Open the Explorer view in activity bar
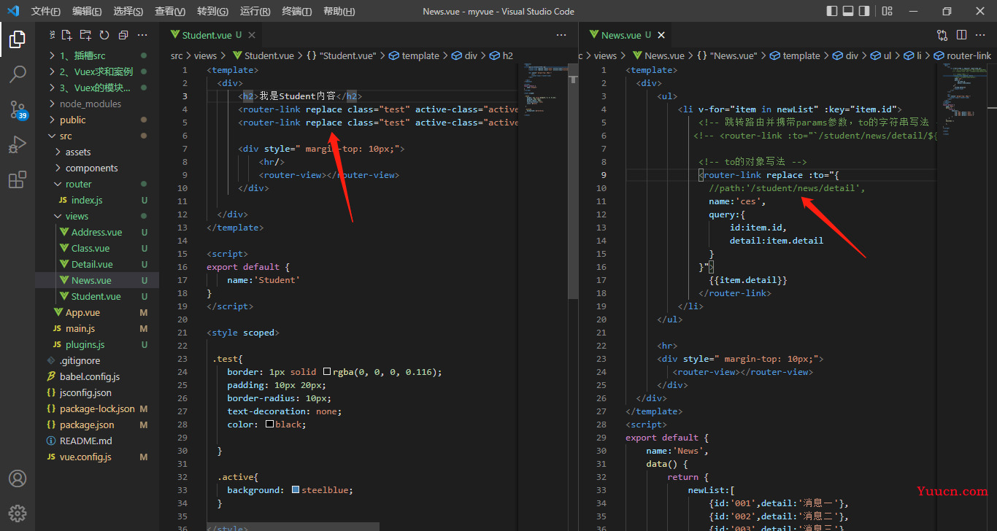The height and width of the screenshot is (531, 997). [x=18, y=39]
